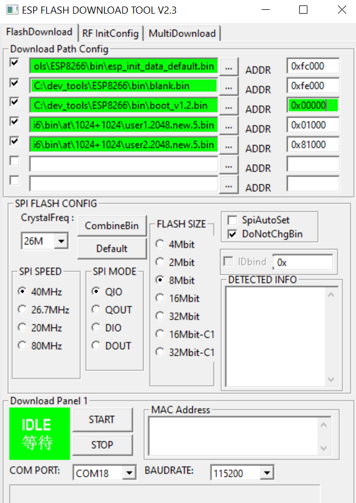Image resolution: width=356 pixels, height=503 pixels.
Task: Choose 32Mbit-C1 flash size
Action: [x=185, y=352]
